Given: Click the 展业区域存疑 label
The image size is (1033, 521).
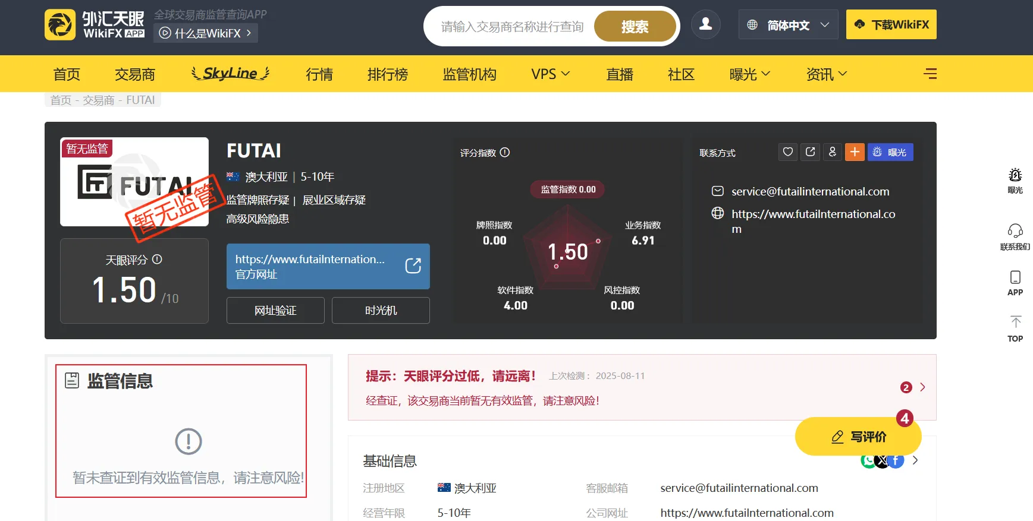Looking at the screenshot, I should tap(334, 200).
